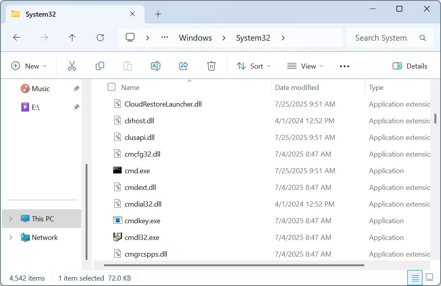Sort by Date modified column

coord(297,88)
